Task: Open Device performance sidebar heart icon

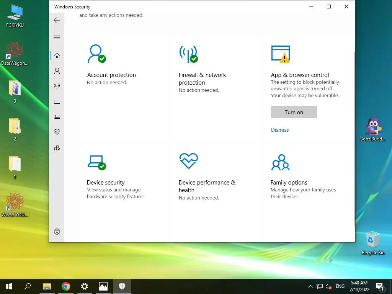Action: click(57, 132)
